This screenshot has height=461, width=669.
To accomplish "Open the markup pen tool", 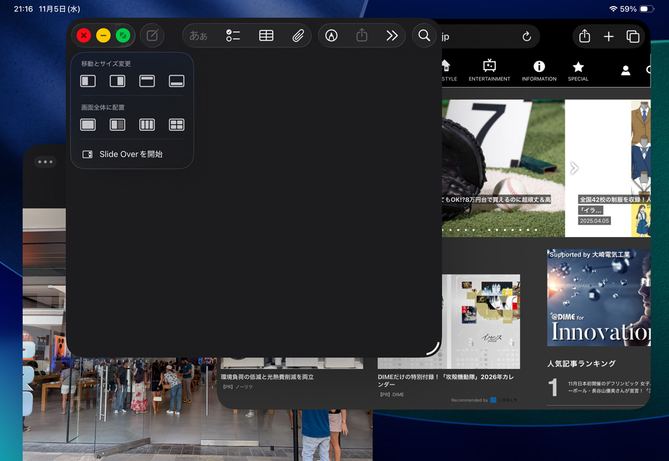I will [x=331, y=36].
